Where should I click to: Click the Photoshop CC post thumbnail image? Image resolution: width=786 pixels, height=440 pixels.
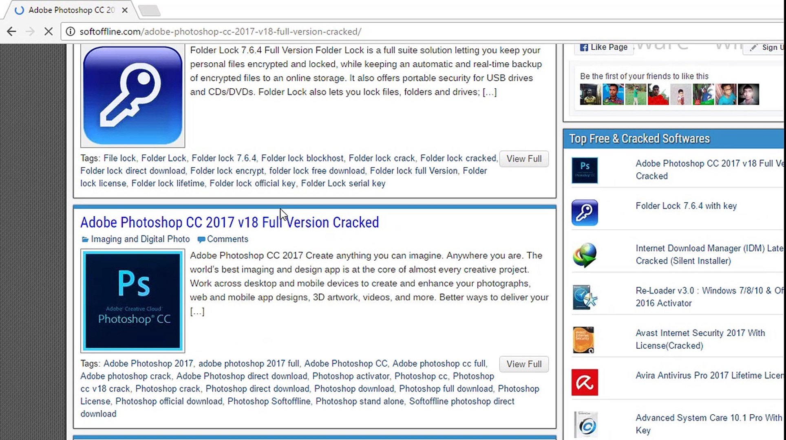pyautogui.click(x=132, y=301)
